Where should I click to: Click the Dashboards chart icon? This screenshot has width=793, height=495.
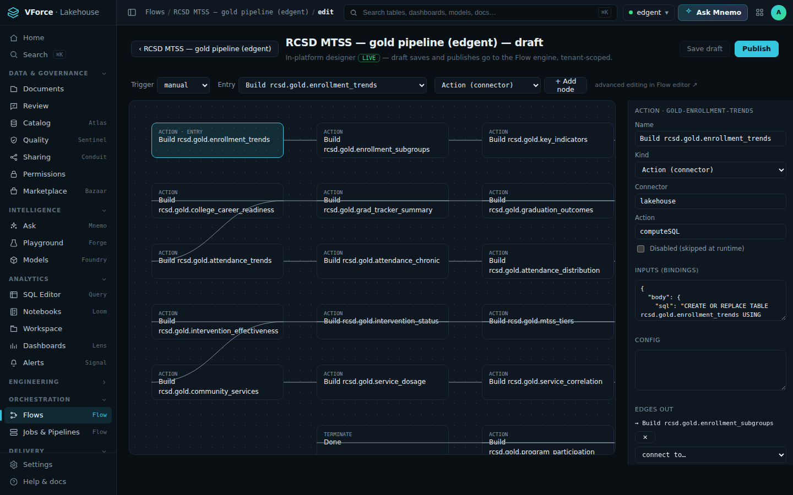point(14,346)
